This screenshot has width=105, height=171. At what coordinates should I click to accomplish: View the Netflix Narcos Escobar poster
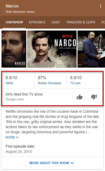click(x=52, y=49)
